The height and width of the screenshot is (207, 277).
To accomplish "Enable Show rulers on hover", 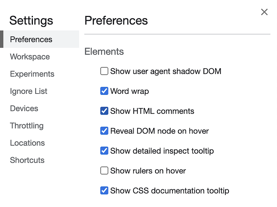I will (104, 171).
